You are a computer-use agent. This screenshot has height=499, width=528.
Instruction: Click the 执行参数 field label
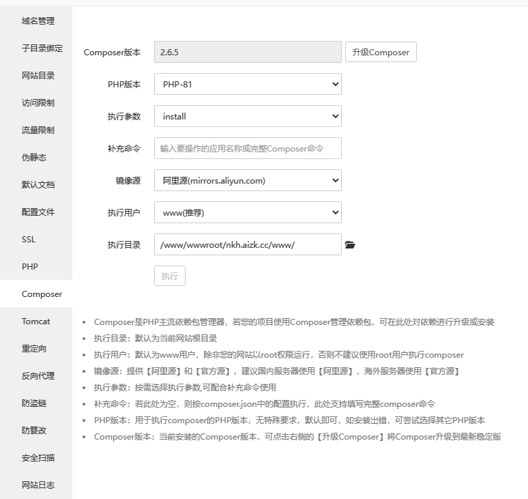124,116
